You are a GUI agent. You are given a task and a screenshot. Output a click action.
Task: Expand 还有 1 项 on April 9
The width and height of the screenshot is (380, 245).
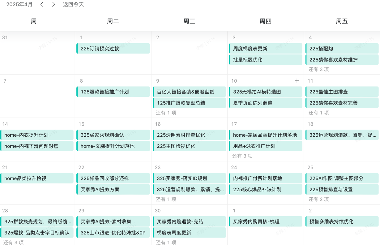click(x=166, y=113)
